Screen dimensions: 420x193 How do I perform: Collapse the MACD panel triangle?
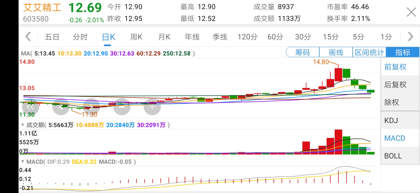pos(23,162)
